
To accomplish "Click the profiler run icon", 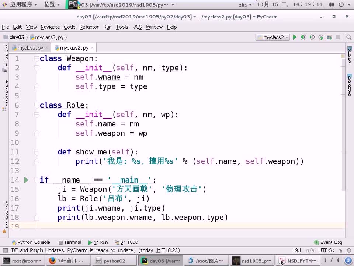I will pyautogui.click(x=321, y=37).
